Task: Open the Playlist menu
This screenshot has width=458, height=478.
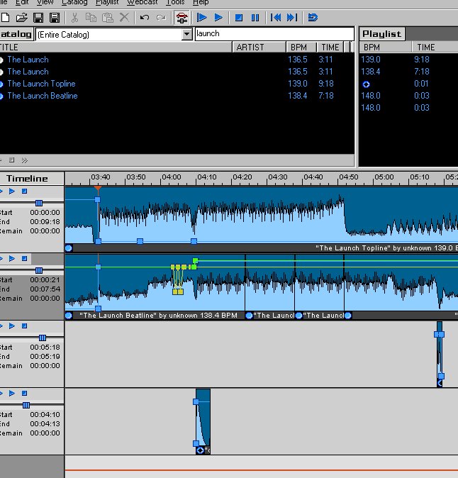Action: click(107, 2)
